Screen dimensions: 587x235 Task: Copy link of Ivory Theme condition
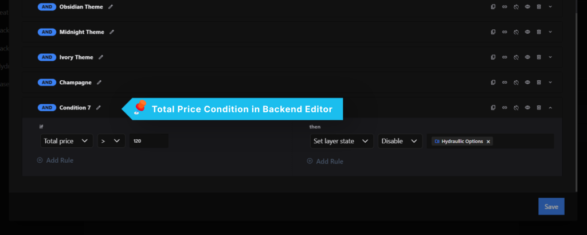(x=504, y=57)
